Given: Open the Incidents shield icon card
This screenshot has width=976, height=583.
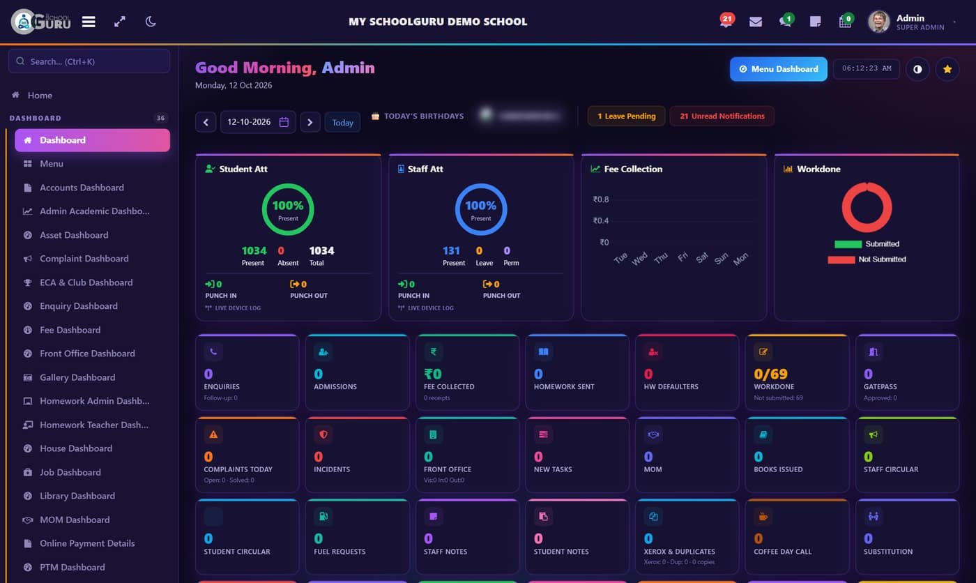Looking at the screenshot, I should 357,455.
